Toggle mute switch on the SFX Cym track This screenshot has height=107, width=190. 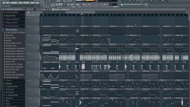39,78
